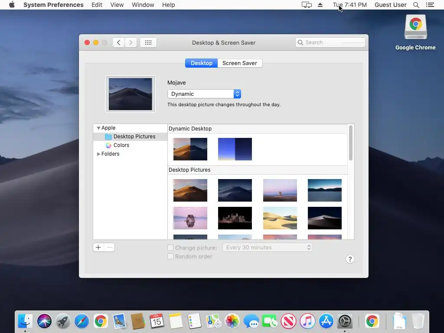The height and width of the screenshot is (333, 444).
Task: Open the System Preferences menu
Action: [53, 5]
